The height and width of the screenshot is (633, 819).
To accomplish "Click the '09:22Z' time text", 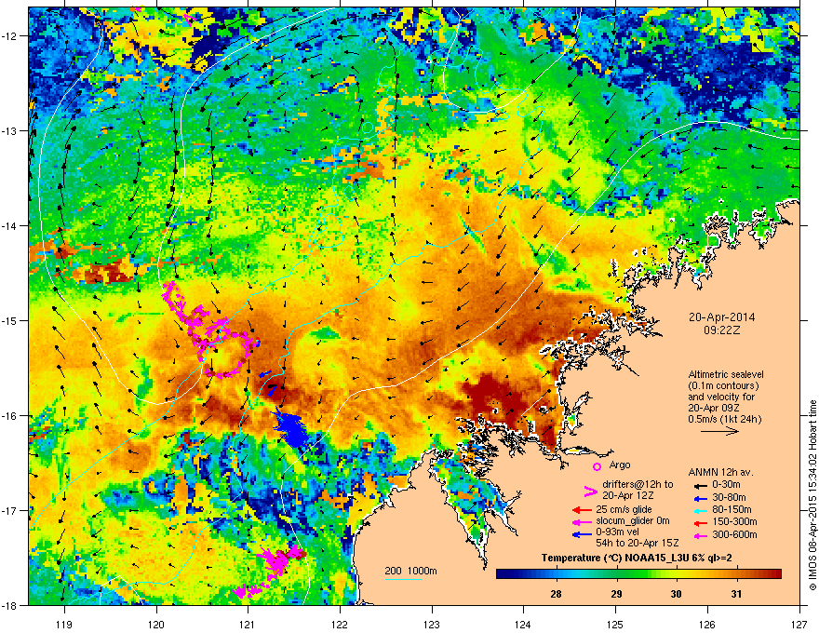I will coord(722,330).
